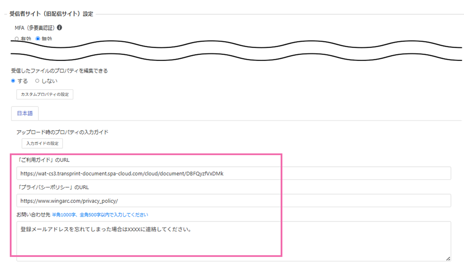Viewport: 464px width, 267px height.
Task: Focus the プライバシーポリシー URL input field
Action: click(x=234, y=201)
